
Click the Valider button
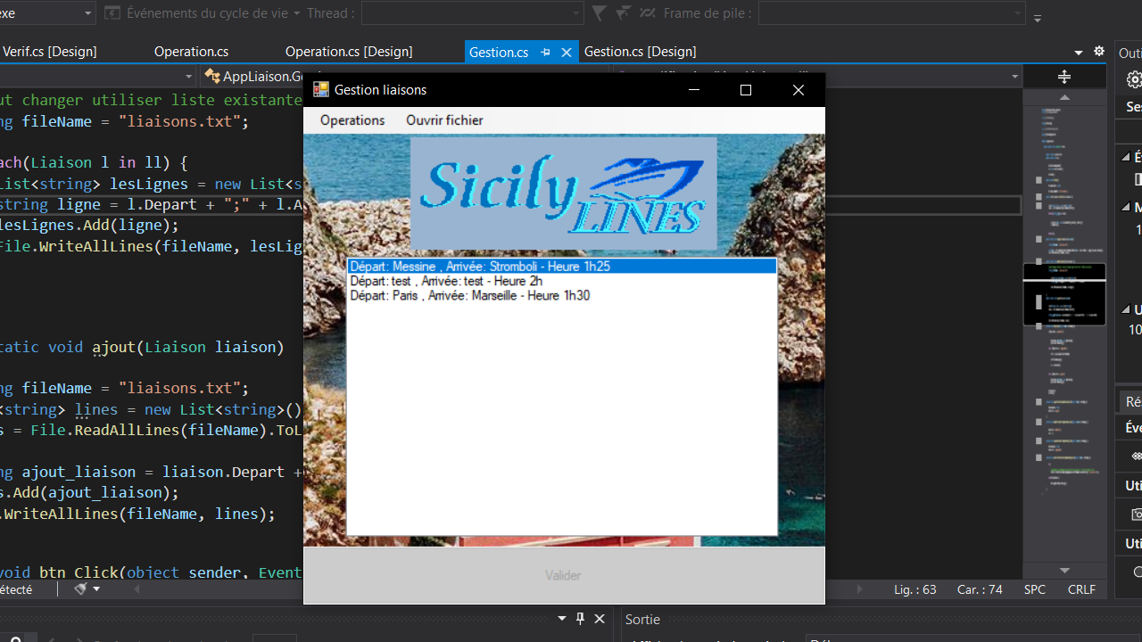coord(564,575)
